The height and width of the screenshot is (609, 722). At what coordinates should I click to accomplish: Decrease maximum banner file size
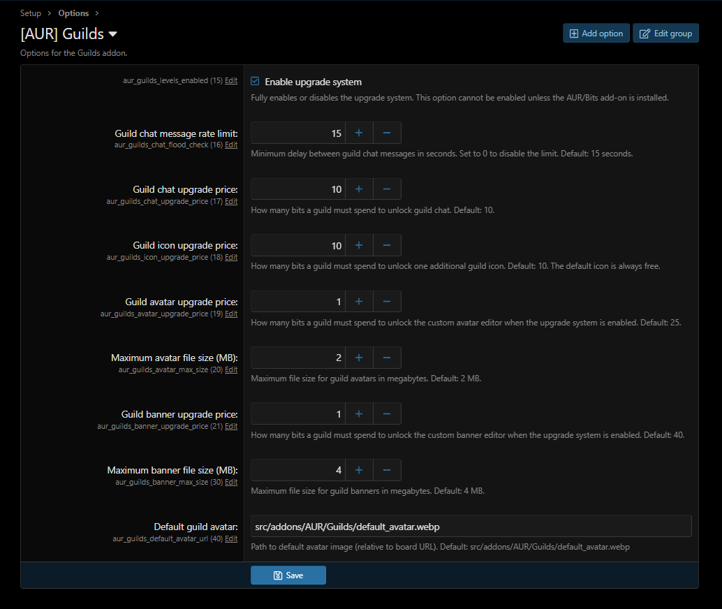387,470
